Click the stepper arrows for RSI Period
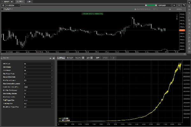Image resolution: width=191 pixels, height=127 pixels. [52, 64]
